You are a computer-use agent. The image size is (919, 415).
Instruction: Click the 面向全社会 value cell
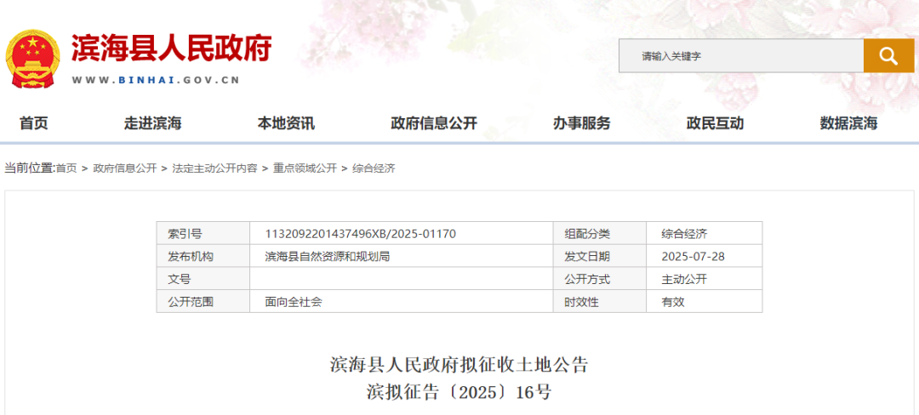point(402,301)
